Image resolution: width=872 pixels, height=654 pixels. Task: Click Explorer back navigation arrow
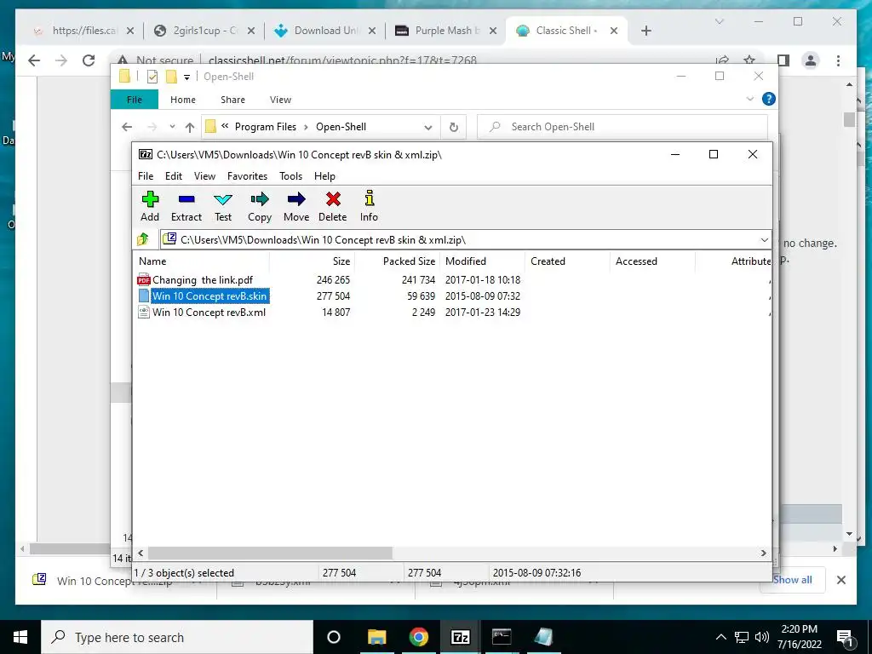coord(127,127)
